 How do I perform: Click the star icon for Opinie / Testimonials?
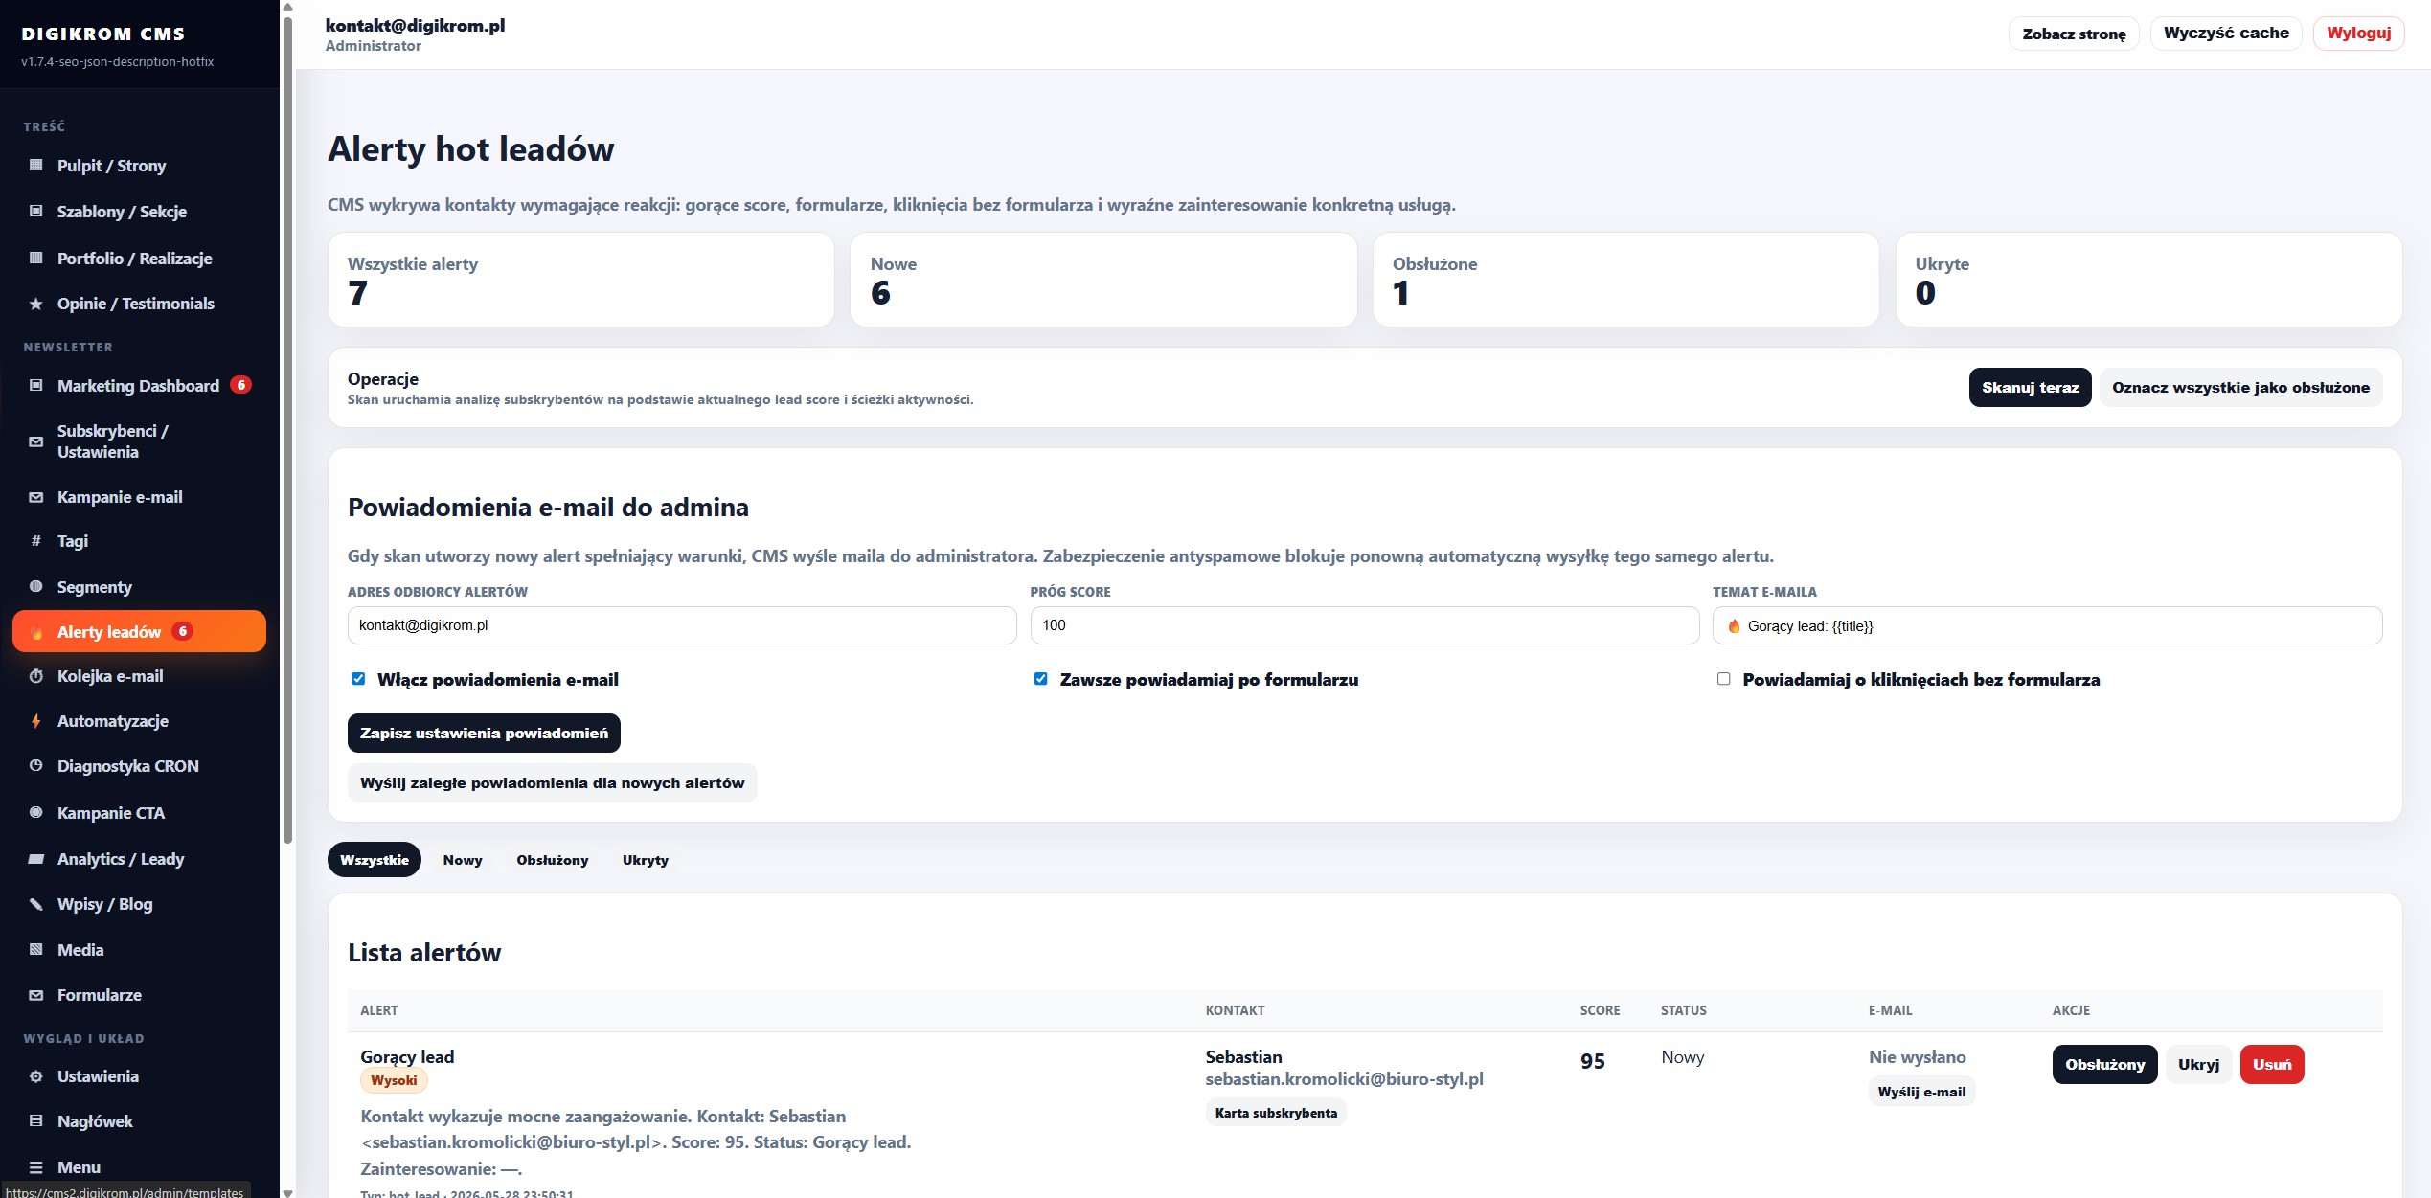tap(36, 304)
